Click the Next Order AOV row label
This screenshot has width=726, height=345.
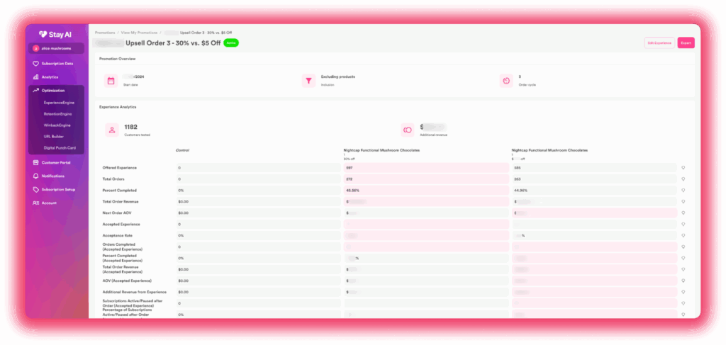116,213
